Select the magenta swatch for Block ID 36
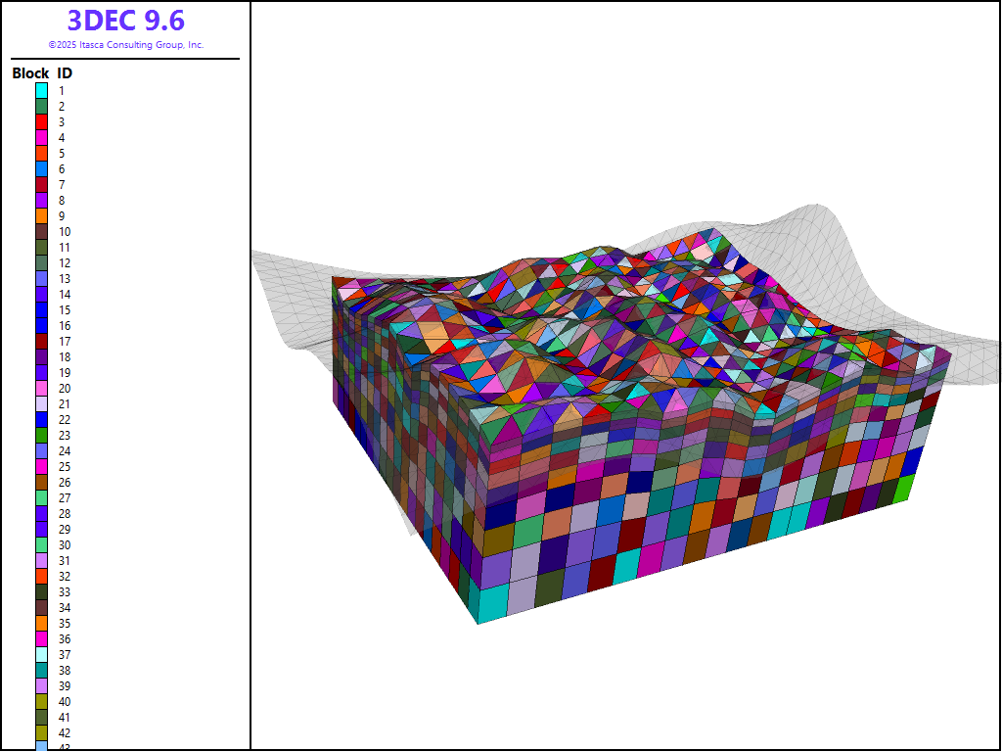 point(42,638)
